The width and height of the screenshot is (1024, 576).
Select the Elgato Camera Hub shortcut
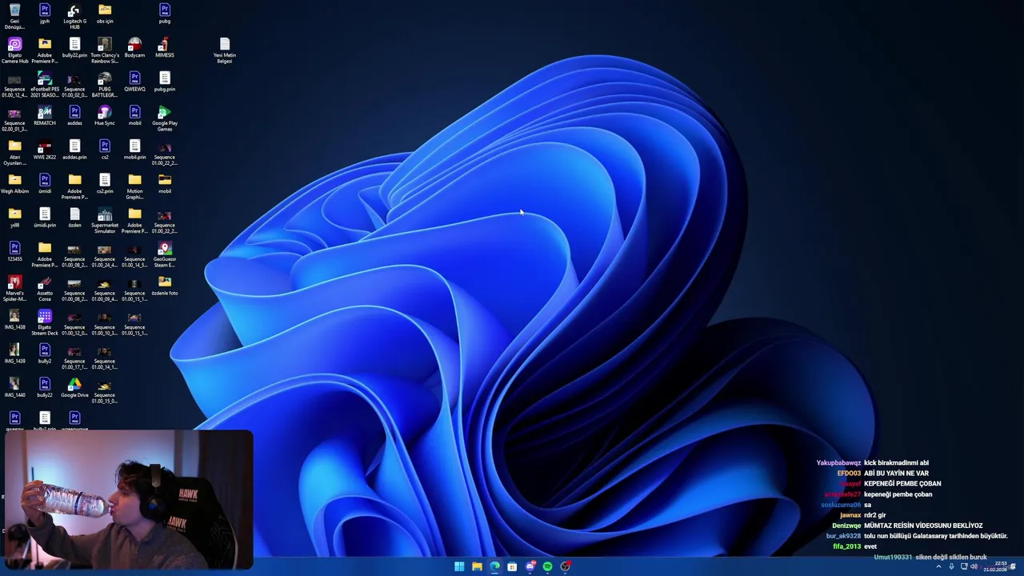coord(14,50)
